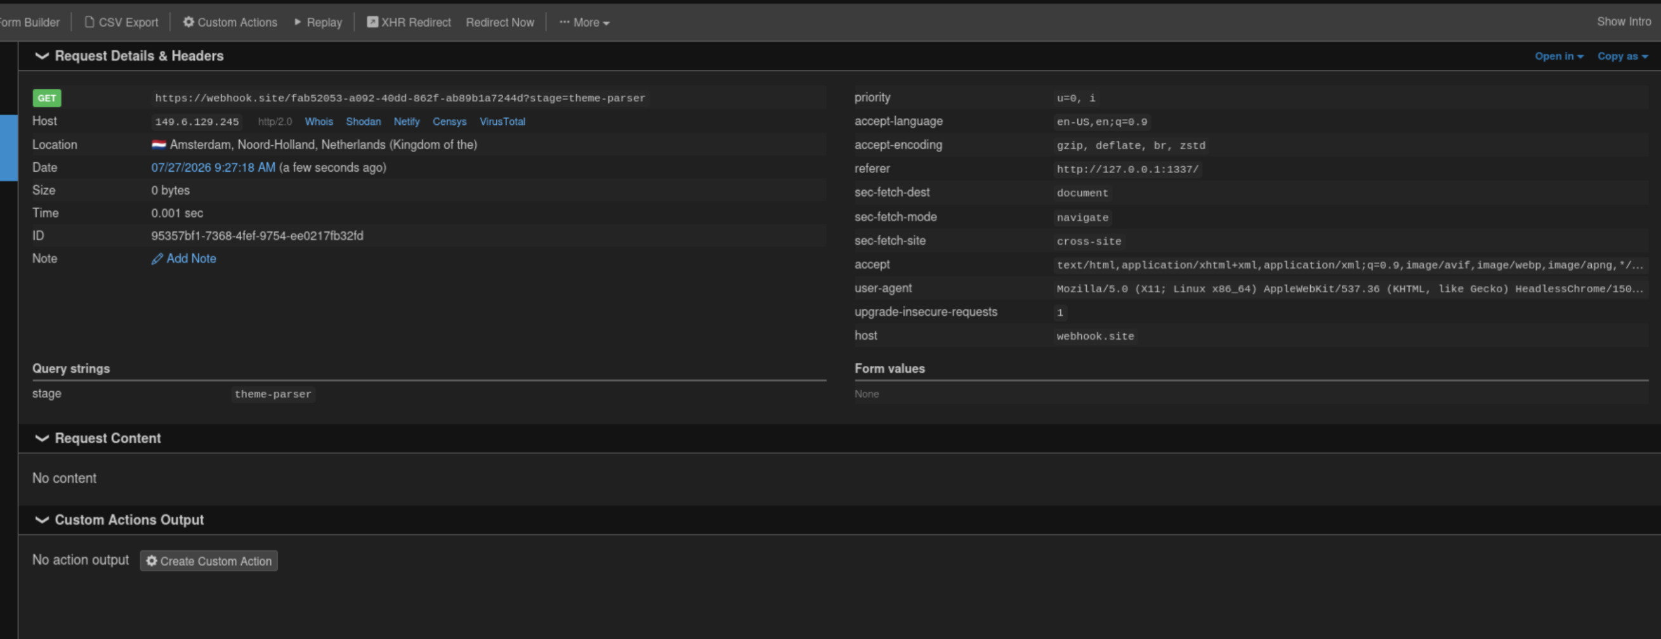Viewport: 1661px width, 639px height.
Task: Click the priority header value 'u=0, i'
Action: [1075, 98]
